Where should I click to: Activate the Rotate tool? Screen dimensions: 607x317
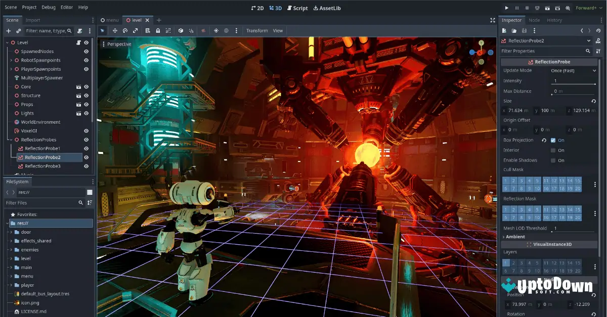[125, 31]
